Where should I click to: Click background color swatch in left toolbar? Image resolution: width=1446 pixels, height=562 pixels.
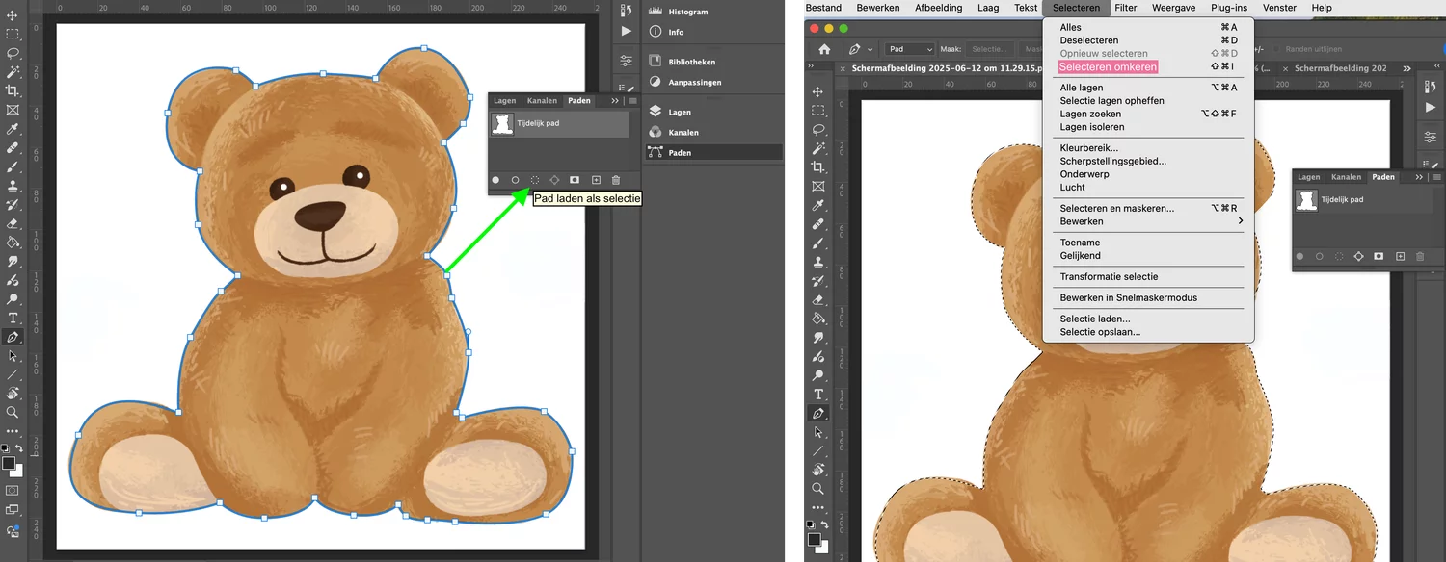18,473
